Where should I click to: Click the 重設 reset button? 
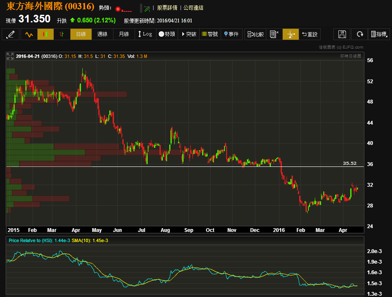pos(309,34)
